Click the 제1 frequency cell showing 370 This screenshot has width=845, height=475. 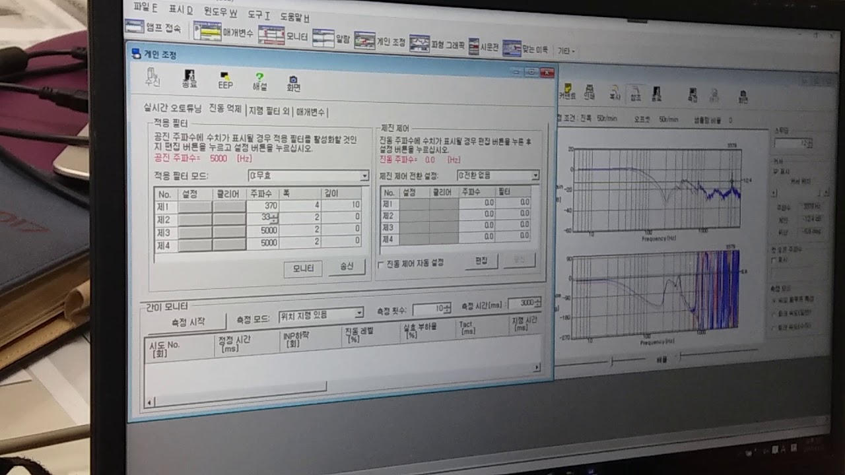[x=263, y=206]
